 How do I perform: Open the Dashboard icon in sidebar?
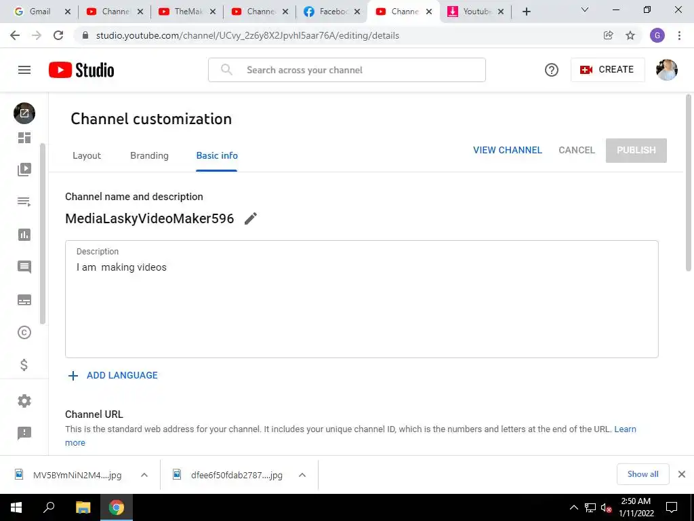(x=24, y=138)
